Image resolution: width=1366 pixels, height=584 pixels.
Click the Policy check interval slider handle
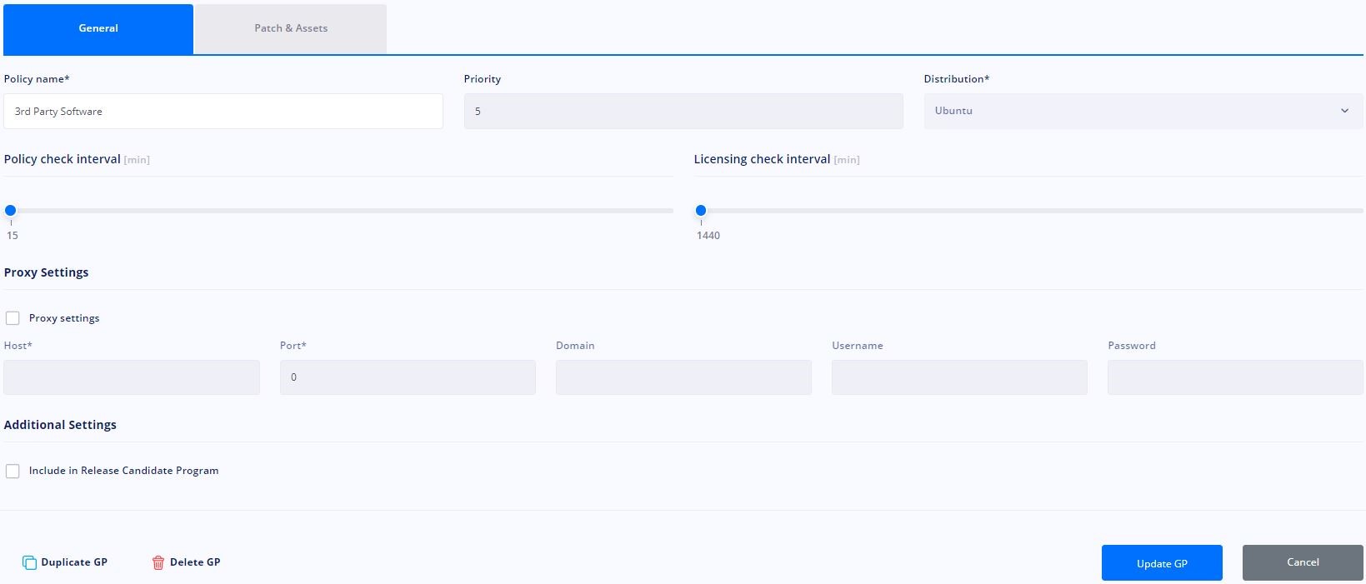(11, 210)
